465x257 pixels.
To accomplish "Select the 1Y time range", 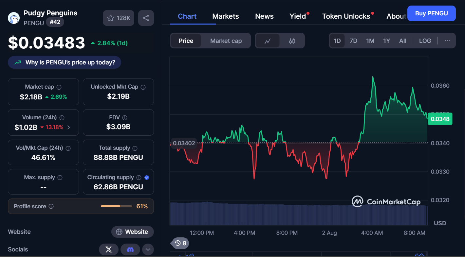I will coord(387,41).
